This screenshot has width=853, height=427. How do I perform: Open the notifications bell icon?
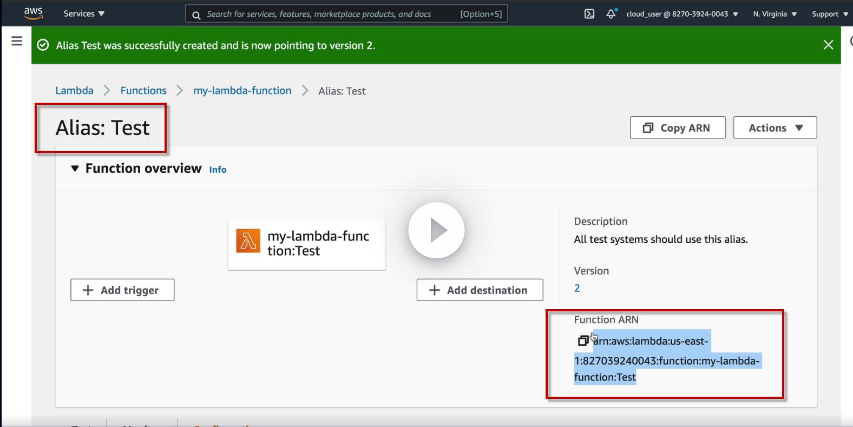point(611,14)
